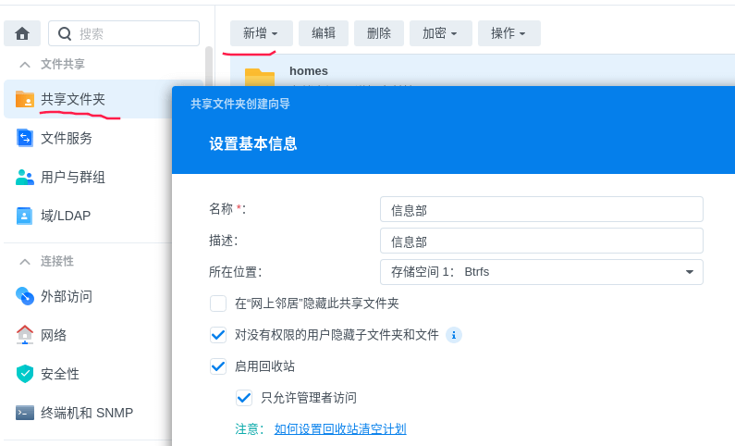Image resolution: width=735 pixels, height=446 pixels.
Task: Uncheck 启用回收站 recycle bin checkbox
Action: 218,366
